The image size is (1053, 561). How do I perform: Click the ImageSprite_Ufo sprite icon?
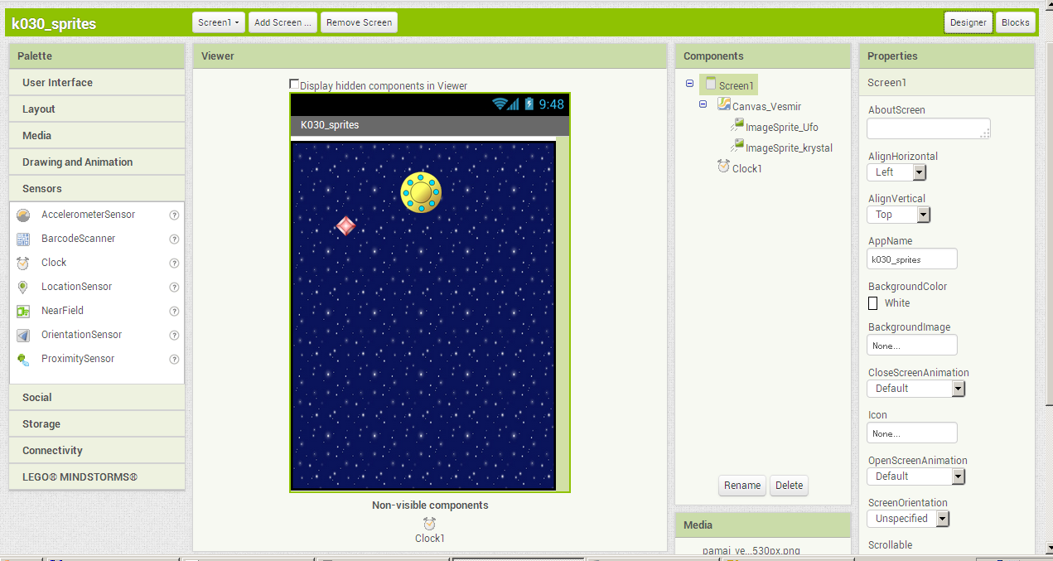pos(737,126)
